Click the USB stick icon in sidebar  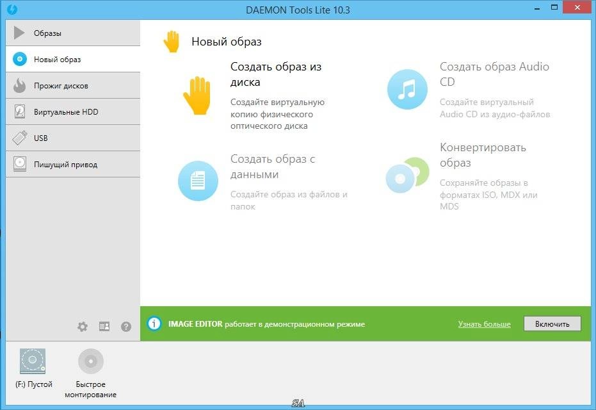click(x=20, y=138)
